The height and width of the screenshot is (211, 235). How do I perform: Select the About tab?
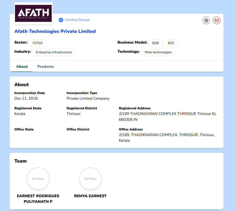click(22, 67)
